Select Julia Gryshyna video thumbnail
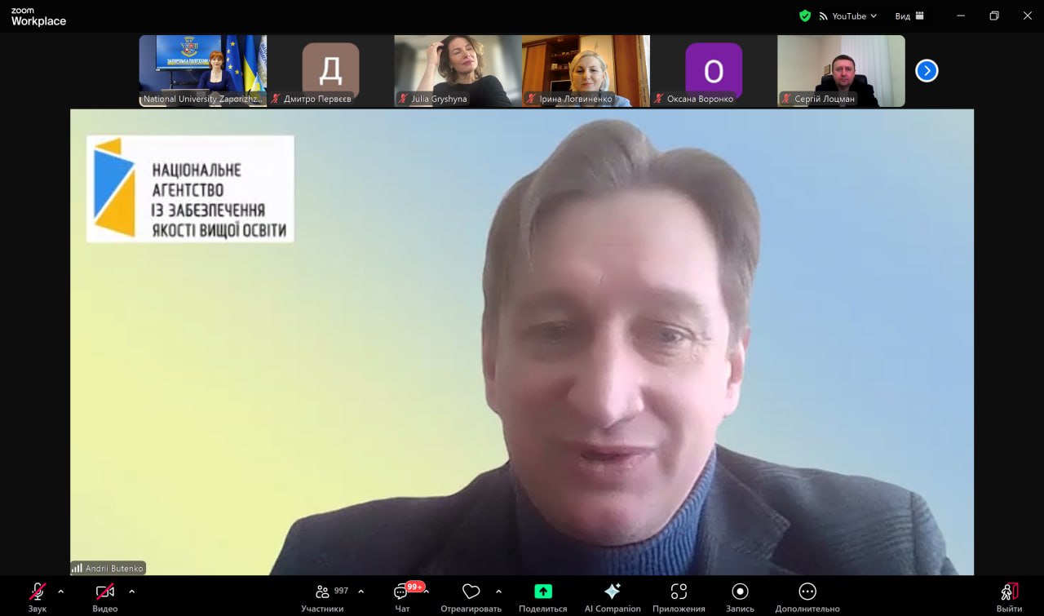 point(458,71)
